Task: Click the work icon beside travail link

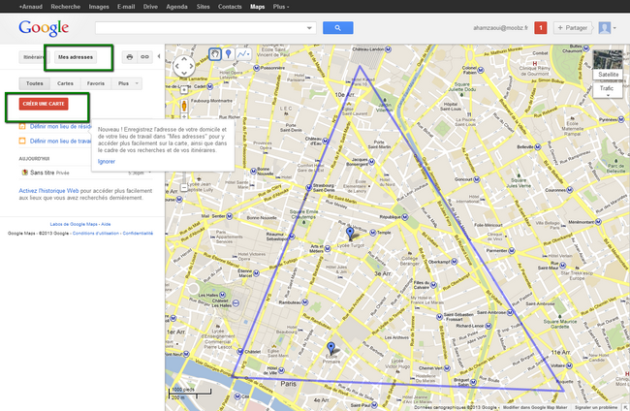Action: click(22, 141)
